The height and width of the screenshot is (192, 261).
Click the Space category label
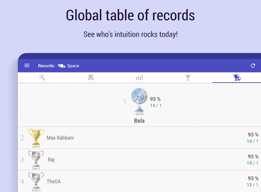[x=73, y=66]
